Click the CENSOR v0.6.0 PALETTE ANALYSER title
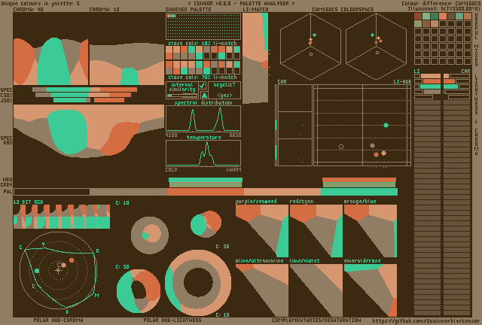The width and height of the screenshot is (482, 325). (241, 3)
